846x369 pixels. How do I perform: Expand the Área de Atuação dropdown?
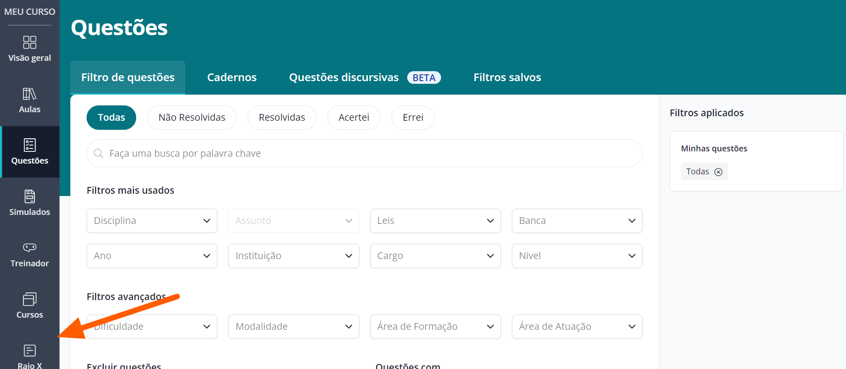pos(577,327)
